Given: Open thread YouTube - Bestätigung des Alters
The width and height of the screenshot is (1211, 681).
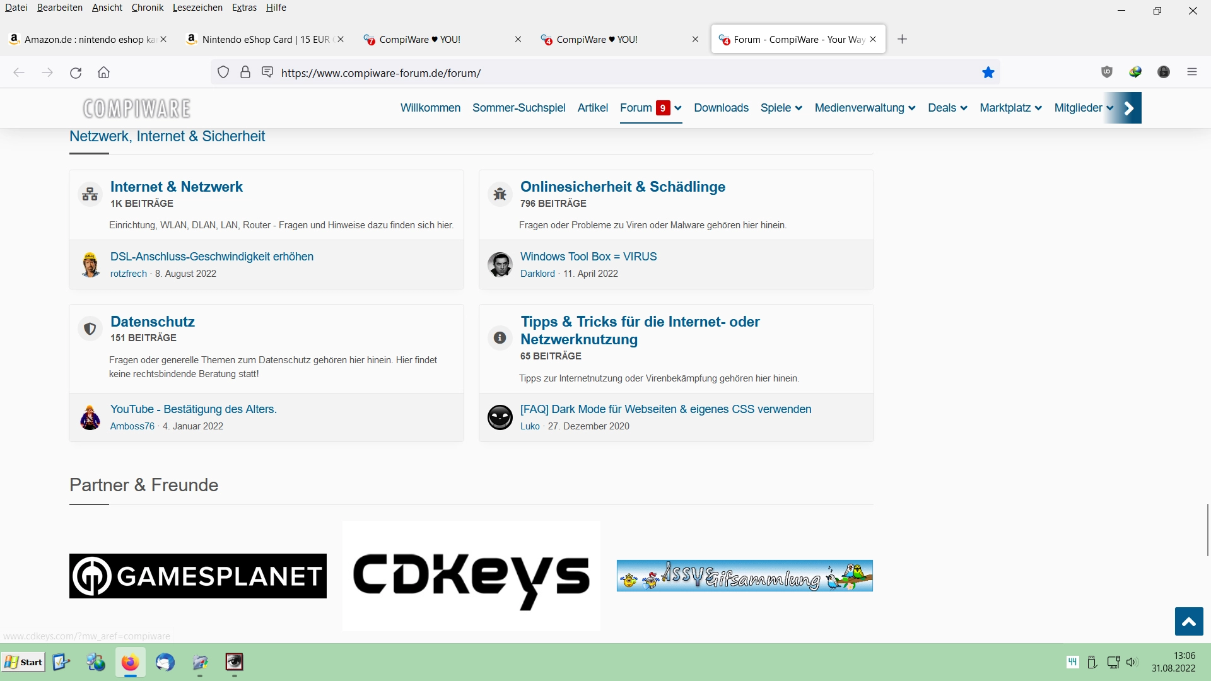Looking at the screenshot, I should point(194,409).
